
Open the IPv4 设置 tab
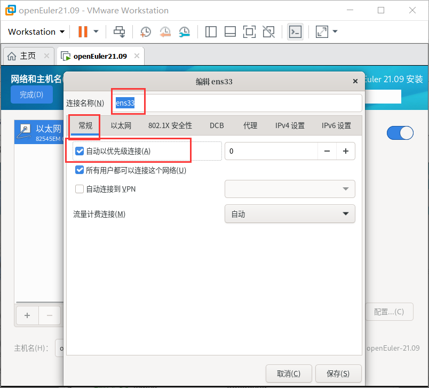click(x=290, y=125)
